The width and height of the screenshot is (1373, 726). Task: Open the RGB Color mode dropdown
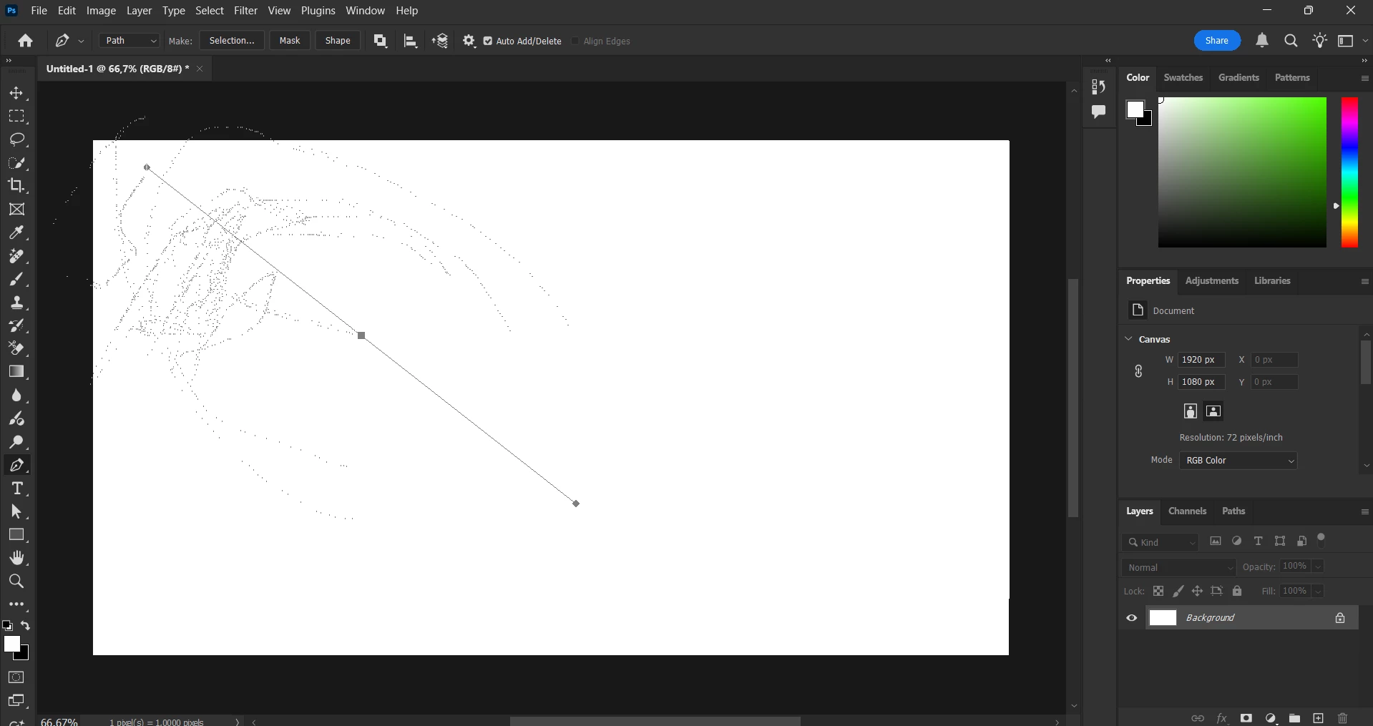click(x=1238, y=461)
